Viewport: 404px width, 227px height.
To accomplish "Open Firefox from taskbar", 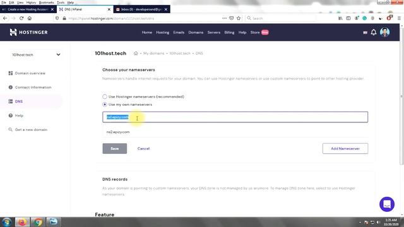I will click(22, 222).
